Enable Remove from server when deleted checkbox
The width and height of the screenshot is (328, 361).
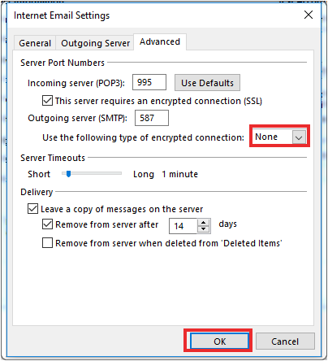(47, 243)
